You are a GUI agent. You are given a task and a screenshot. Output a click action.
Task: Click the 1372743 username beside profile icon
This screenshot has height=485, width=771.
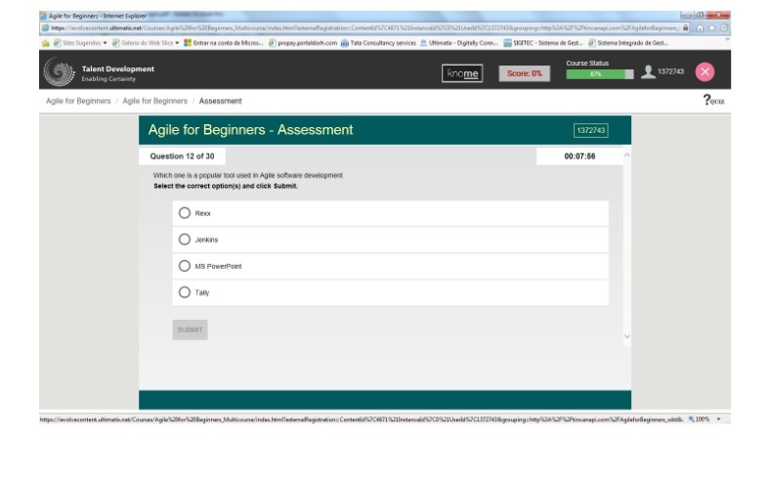(670, 71)
